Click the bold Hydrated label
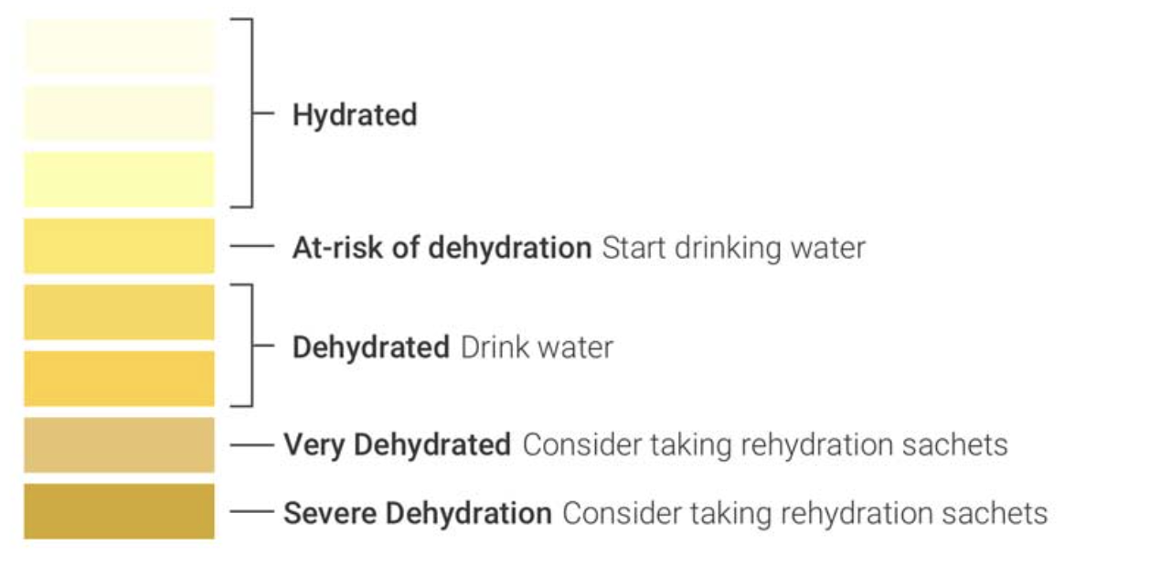This screenshot has width=1150, height=567. [355, 115]
